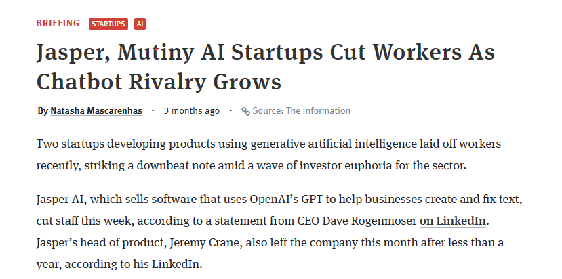Open the "Source: The Information" link
562x279 pixels.
(x=301, y=110)
